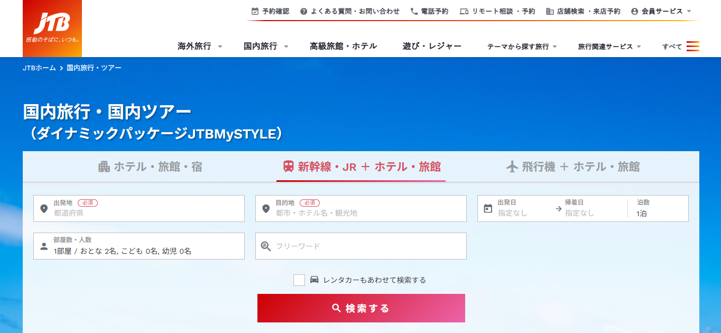721x333 pixels.
Task: Expand the 旅行関連サービス dropdown arrow
Action: click(x=639, y=47)
